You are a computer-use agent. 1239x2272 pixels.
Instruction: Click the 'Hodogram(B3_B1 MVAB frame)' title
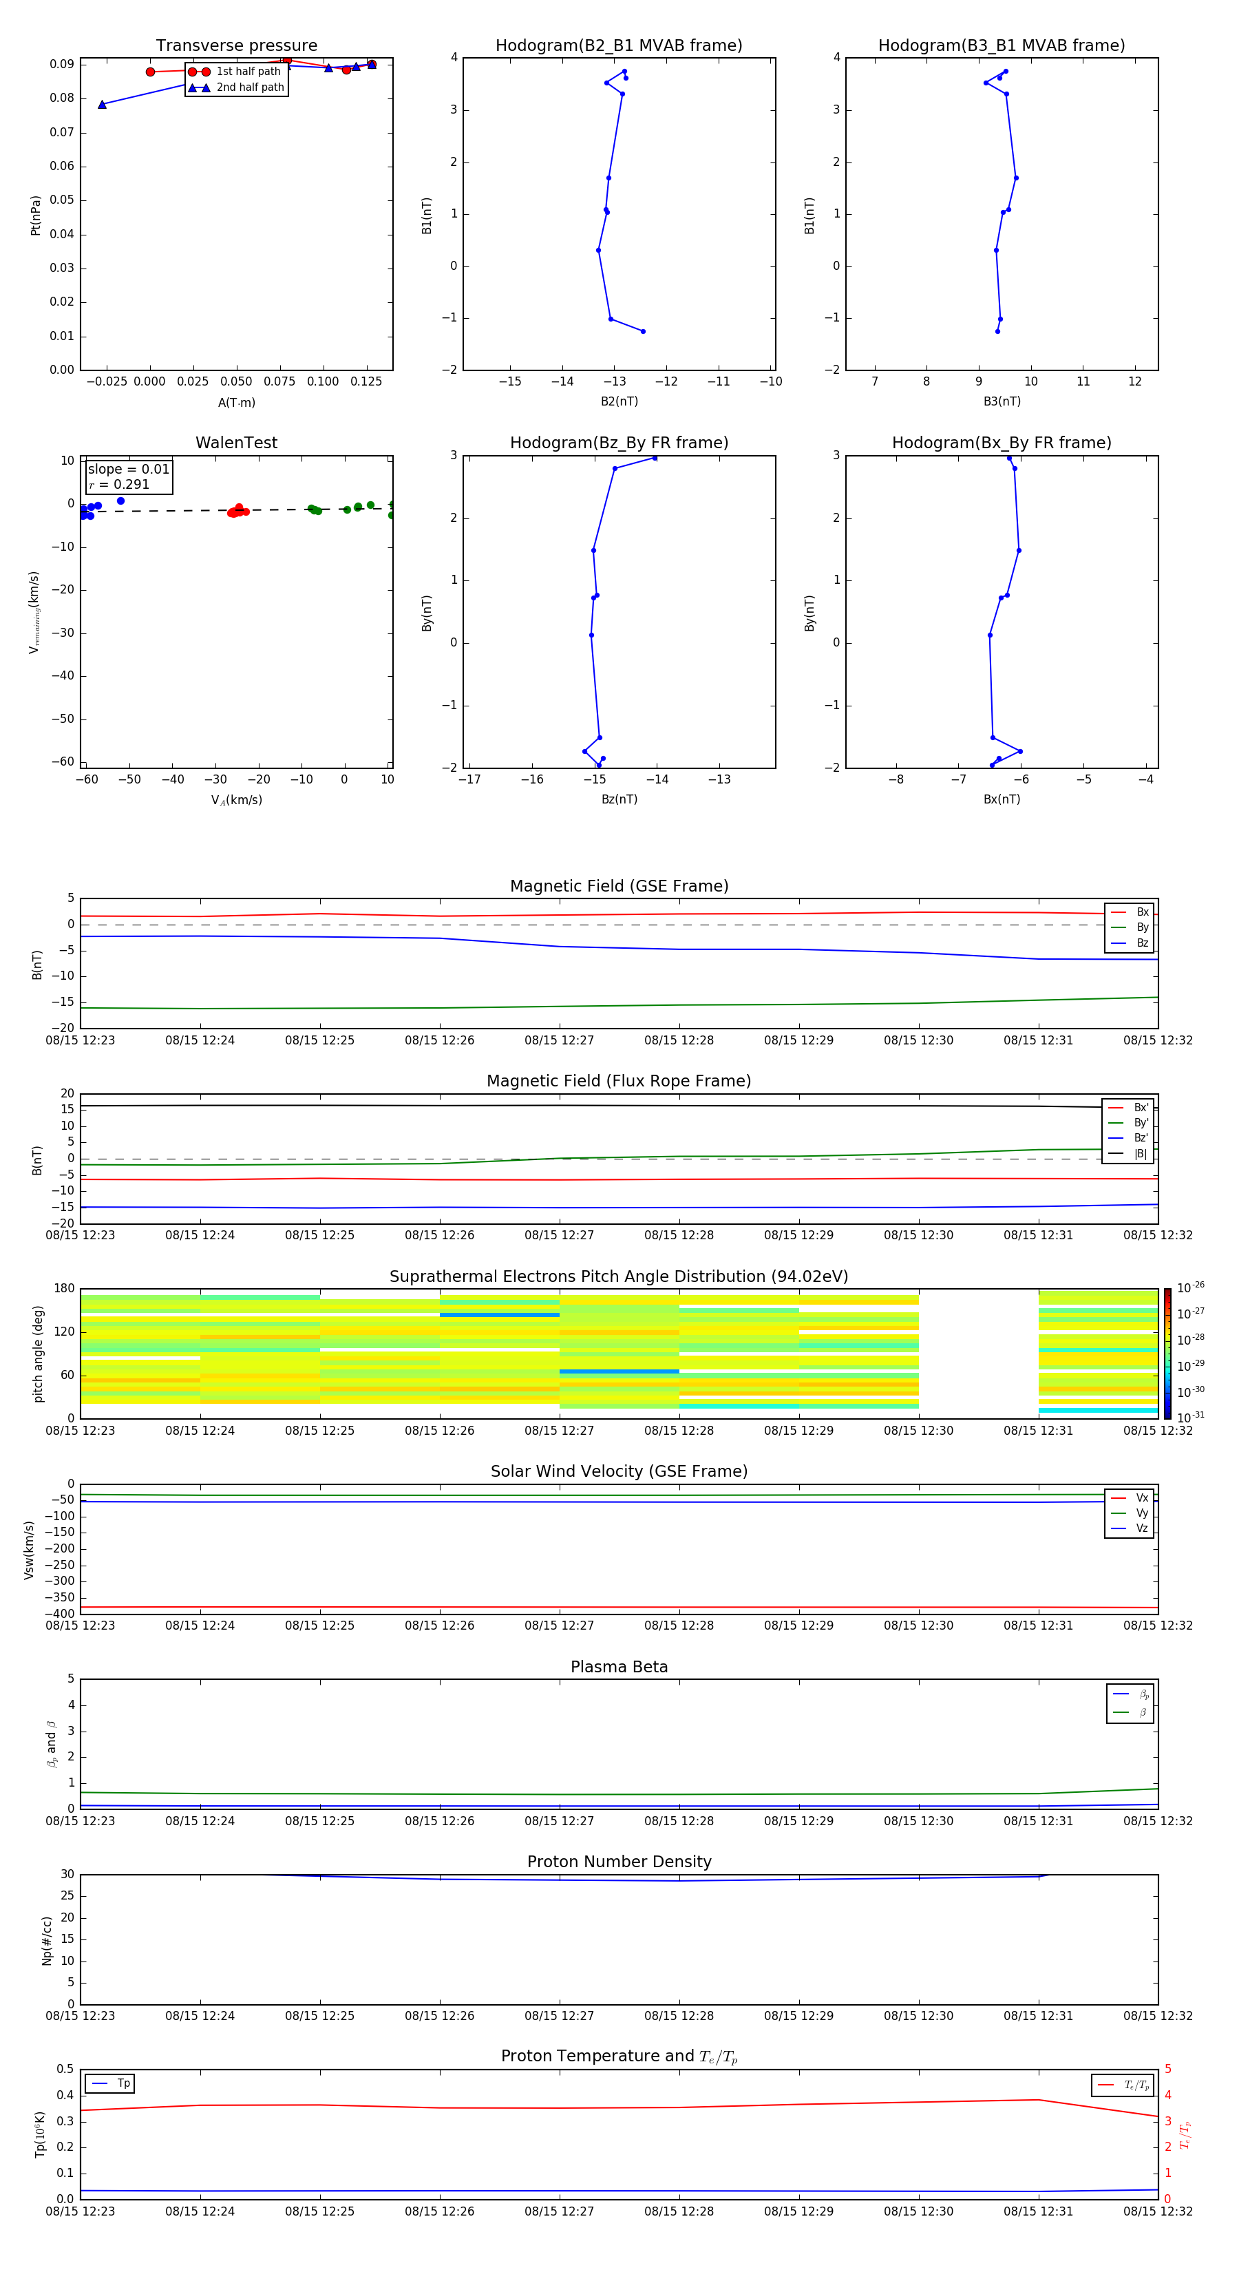coord(1002,46)
